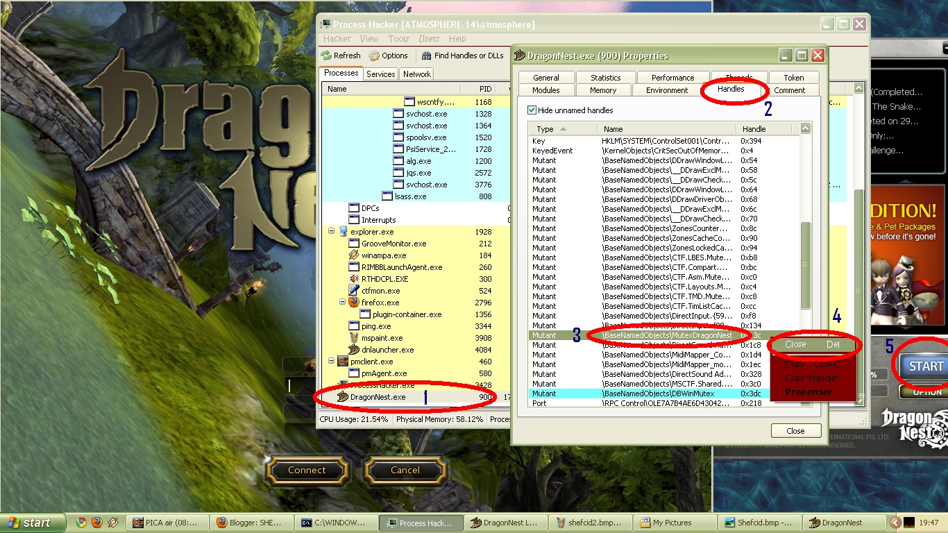Launch Chrome from the quick launch bar
The image size is (948, 533).
click(x=81, y=523)
